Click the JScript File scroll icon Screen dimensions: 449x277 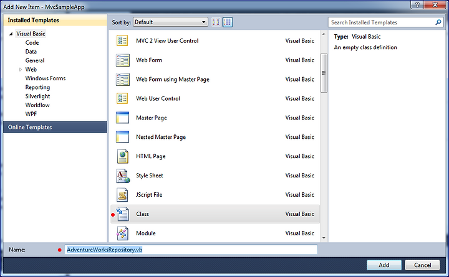click(122, 195)
